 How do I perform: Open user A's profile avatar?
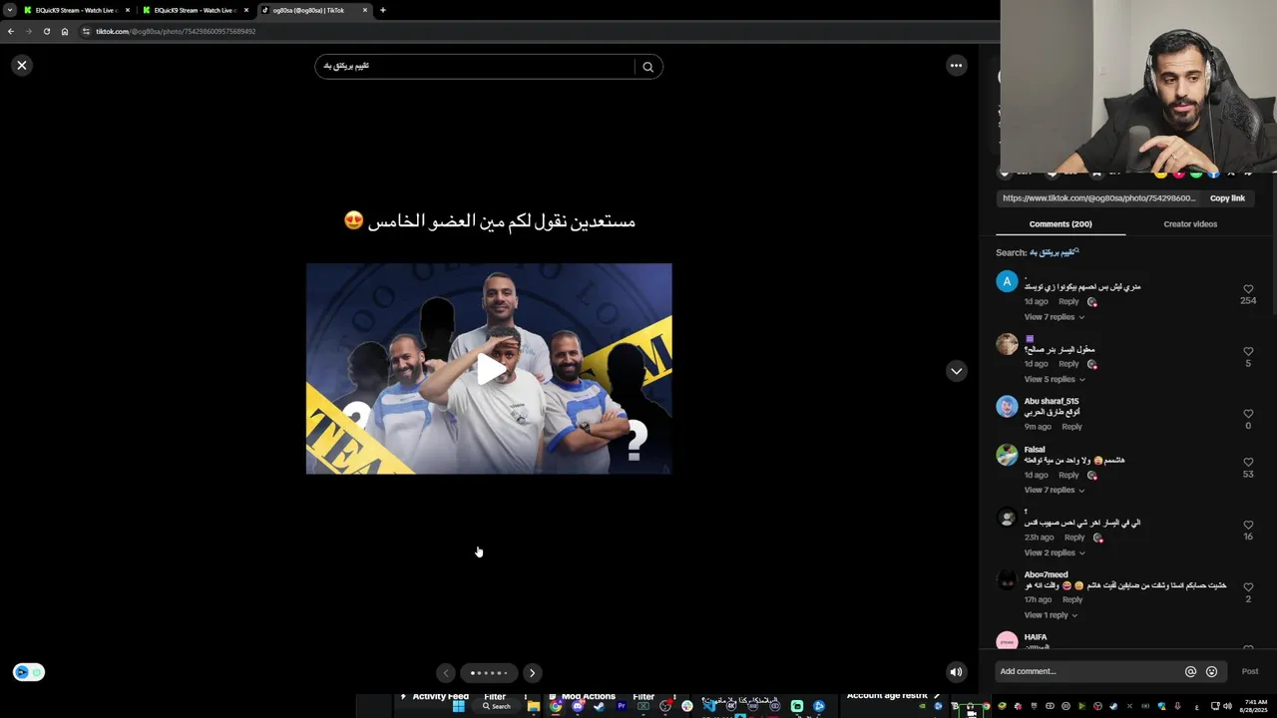tap(1007, 281)
